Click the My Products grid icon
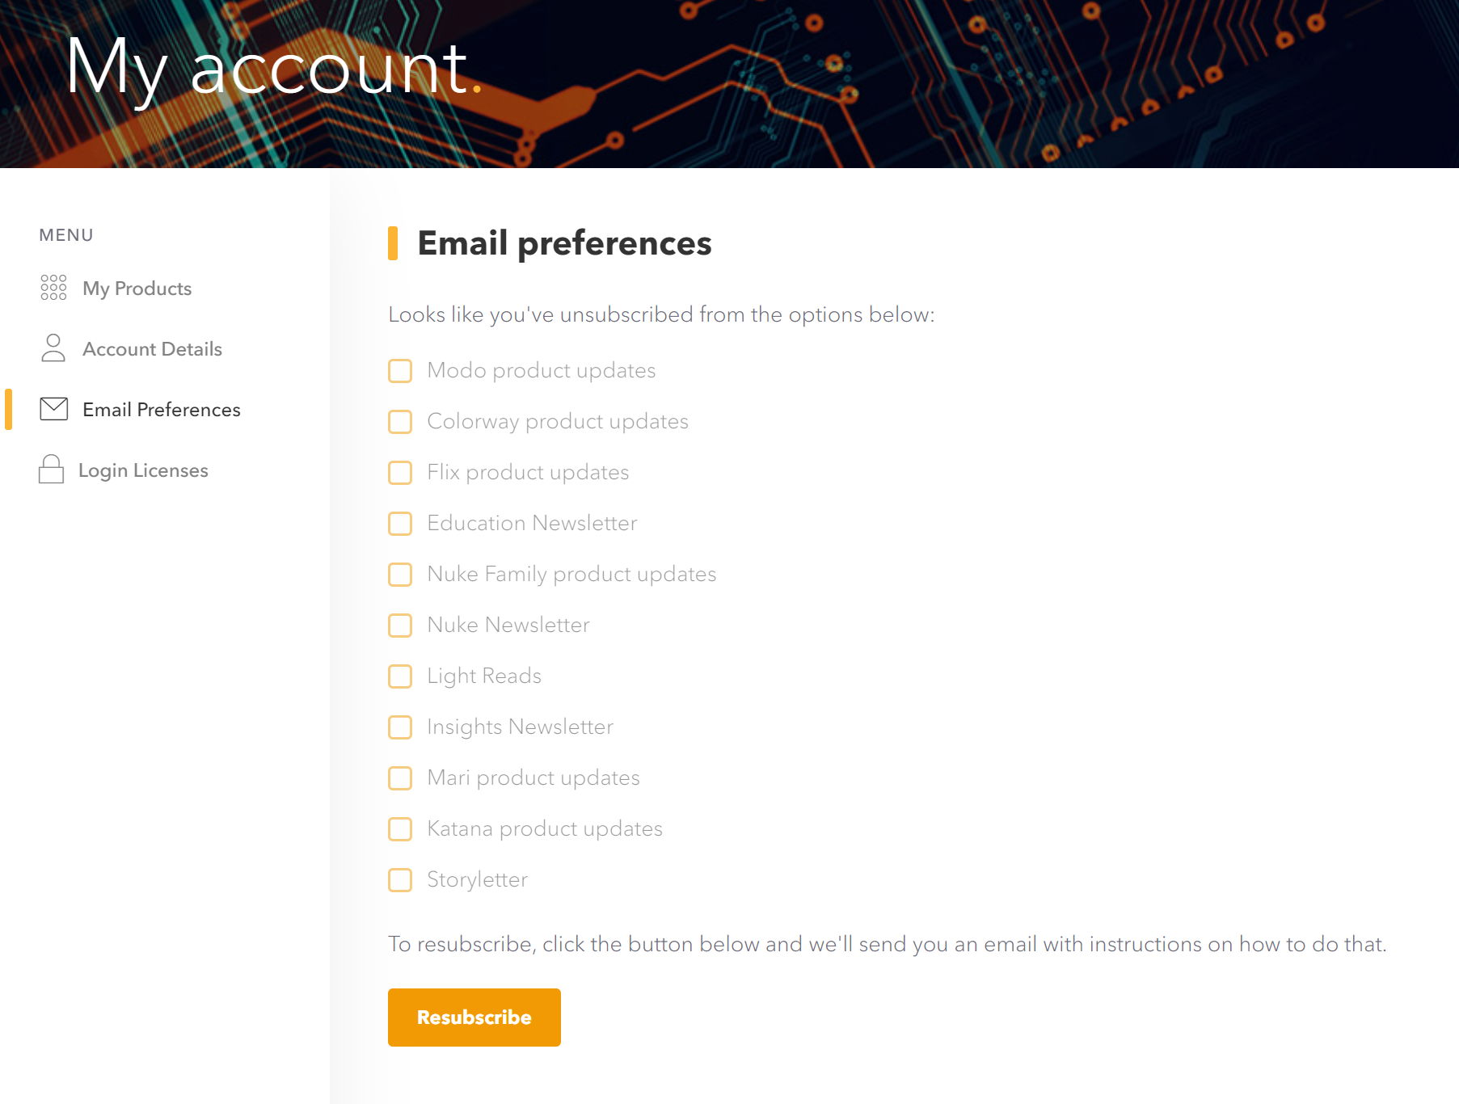Viewport: 1459px width, 1104px height. [53, 288]
